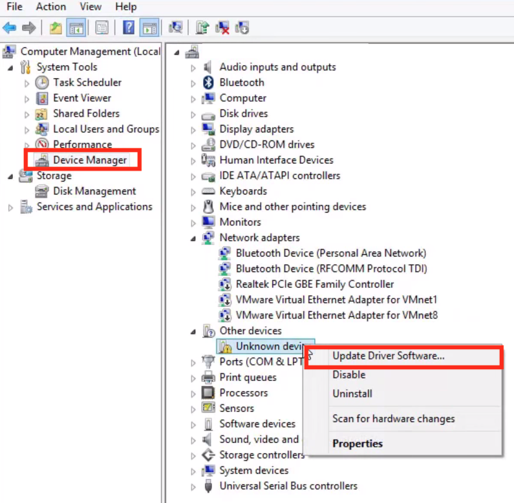This screenshot has width=514, height=503.
Task: Collapse the Storage node
Action: [x=11, y=177]
